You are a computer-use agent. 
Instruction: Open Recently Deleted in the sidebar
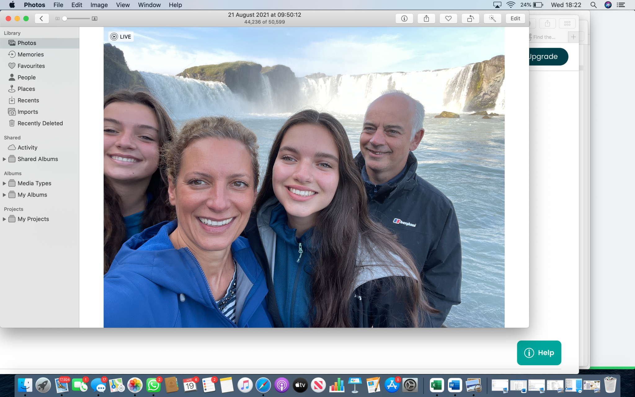(40, 123)
